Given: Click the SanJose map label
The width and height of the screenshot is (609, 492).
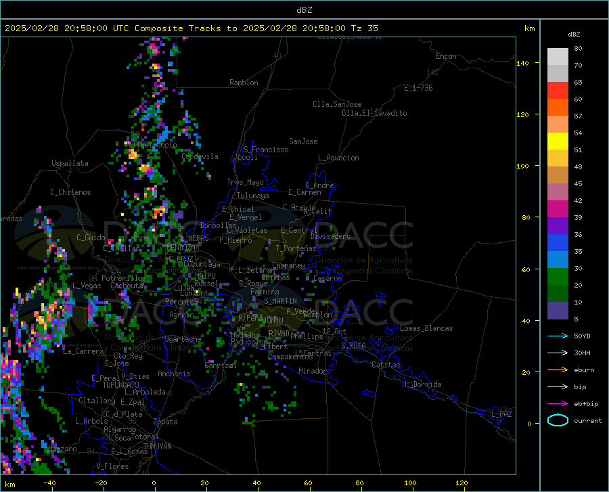Looking at the screenshot, I should (x=303, y=141).
